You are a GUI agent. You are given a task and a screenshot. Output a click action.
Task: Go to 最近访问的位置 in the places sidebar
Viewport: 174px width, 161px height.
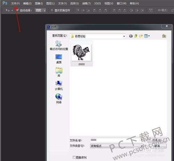[x=59, y=45]
